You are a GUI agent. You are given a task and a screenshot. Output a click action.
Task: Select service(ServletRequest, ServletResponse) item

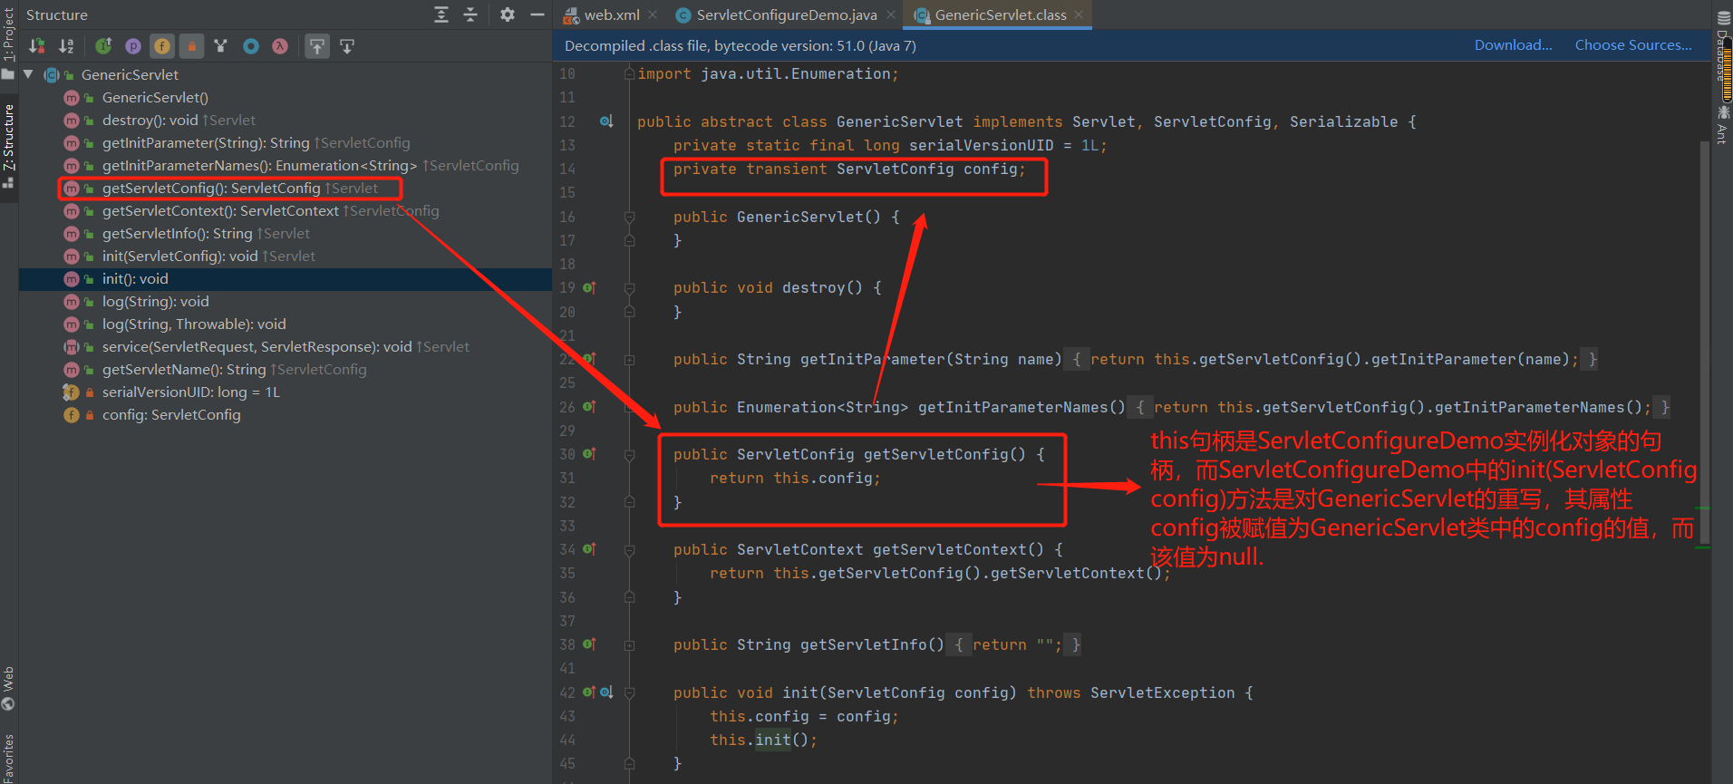pyautogui.click(x=257, y=347)
